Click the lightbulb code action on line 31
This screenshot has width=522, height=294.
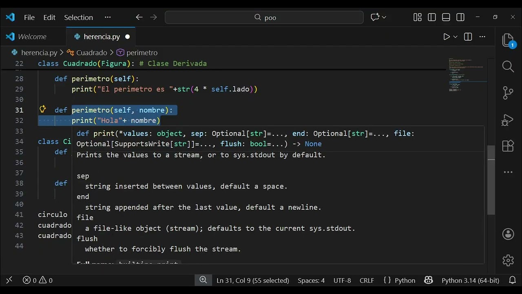(42, 109)
